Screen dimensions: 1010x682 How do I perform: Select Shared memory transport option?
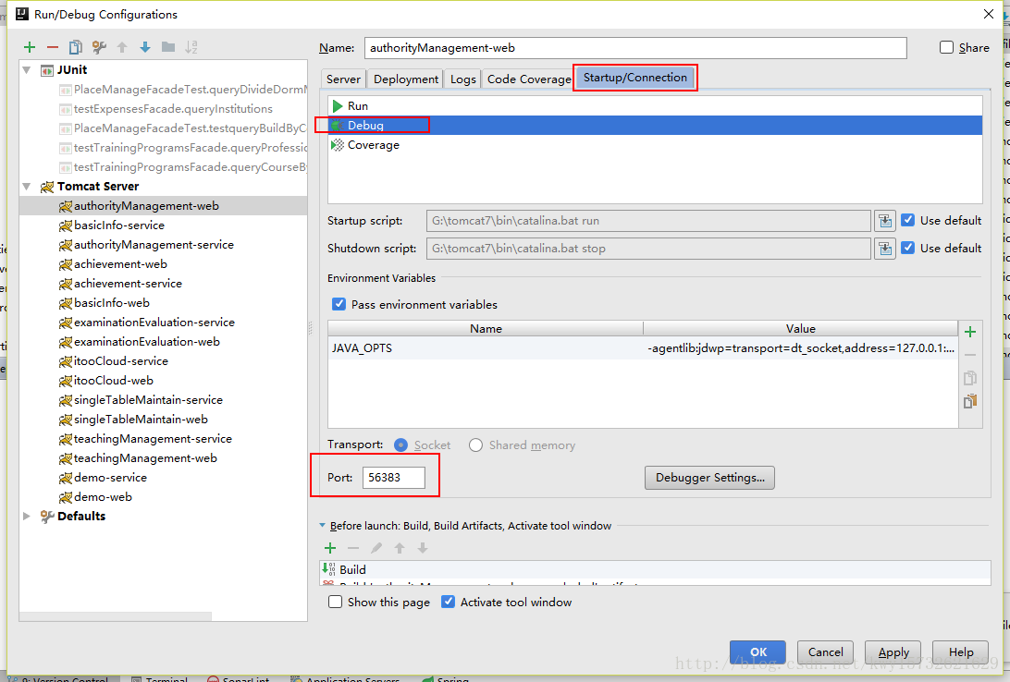pyautogui.click(x=475, y=445)
